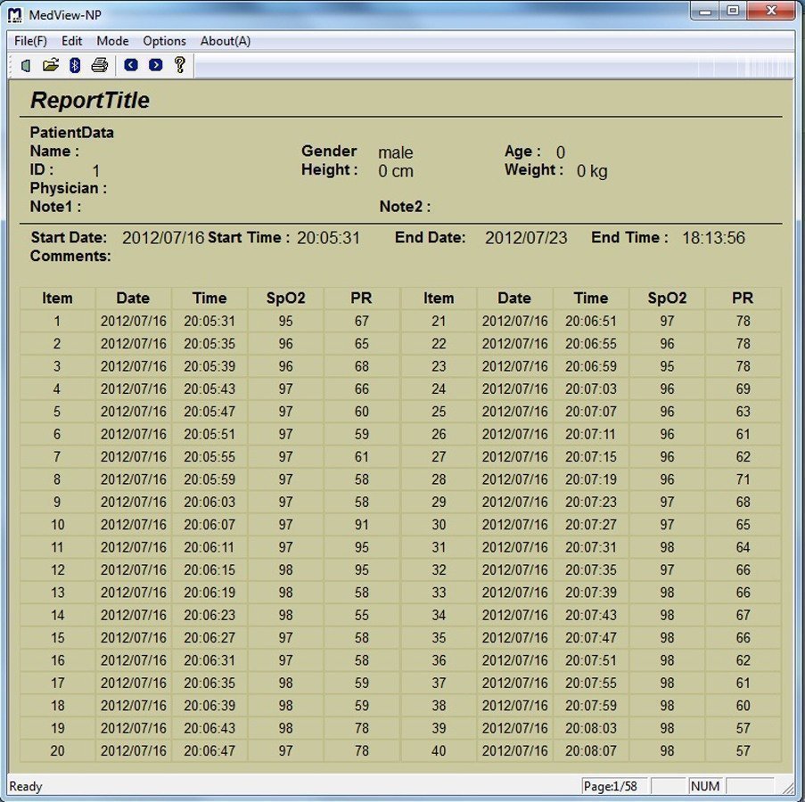This screenshot has height=802, width=805.
Task: Maximize the MedView-NP window
Action: coord(733,12)
